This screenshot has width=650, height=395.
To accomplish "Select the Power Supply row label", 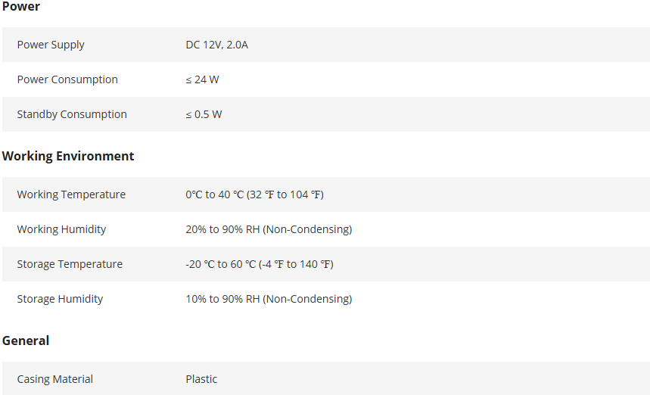I will 51,45.
